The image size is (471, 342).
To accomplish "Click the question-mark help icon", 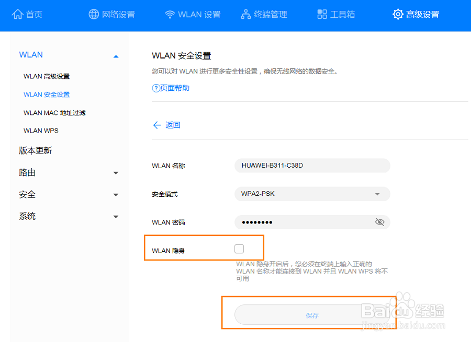I will [155, 88].
